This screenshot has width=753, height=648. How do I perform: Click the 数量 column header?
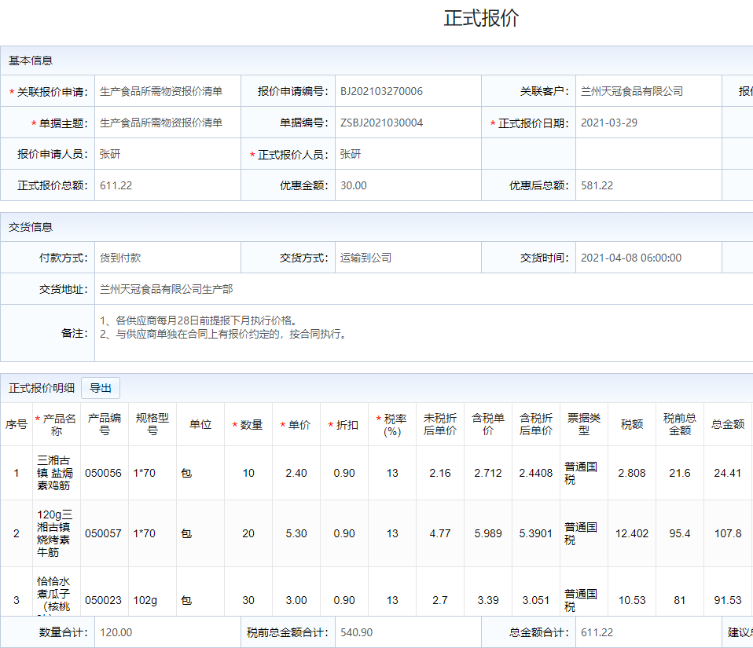[x=248, y=425]
